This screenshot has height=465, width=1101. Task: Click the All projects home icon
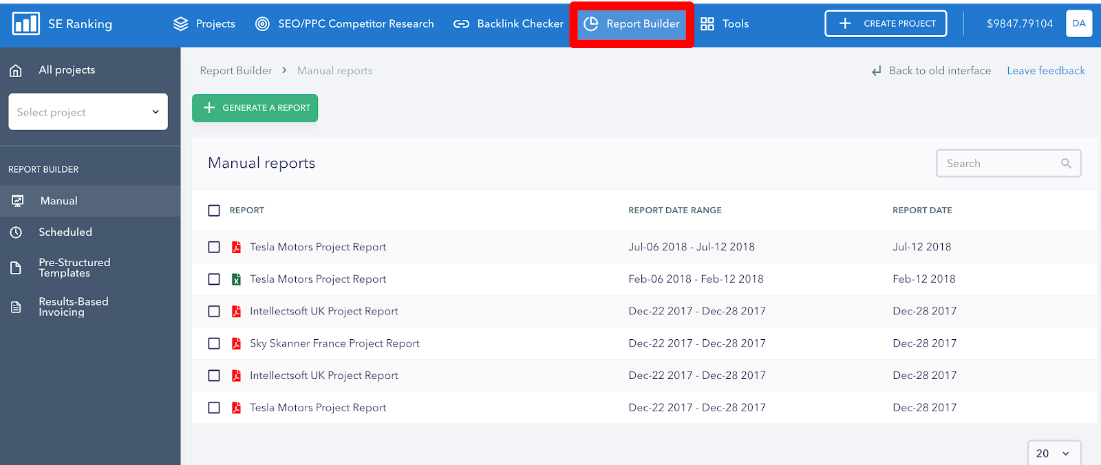click(16, 70)
